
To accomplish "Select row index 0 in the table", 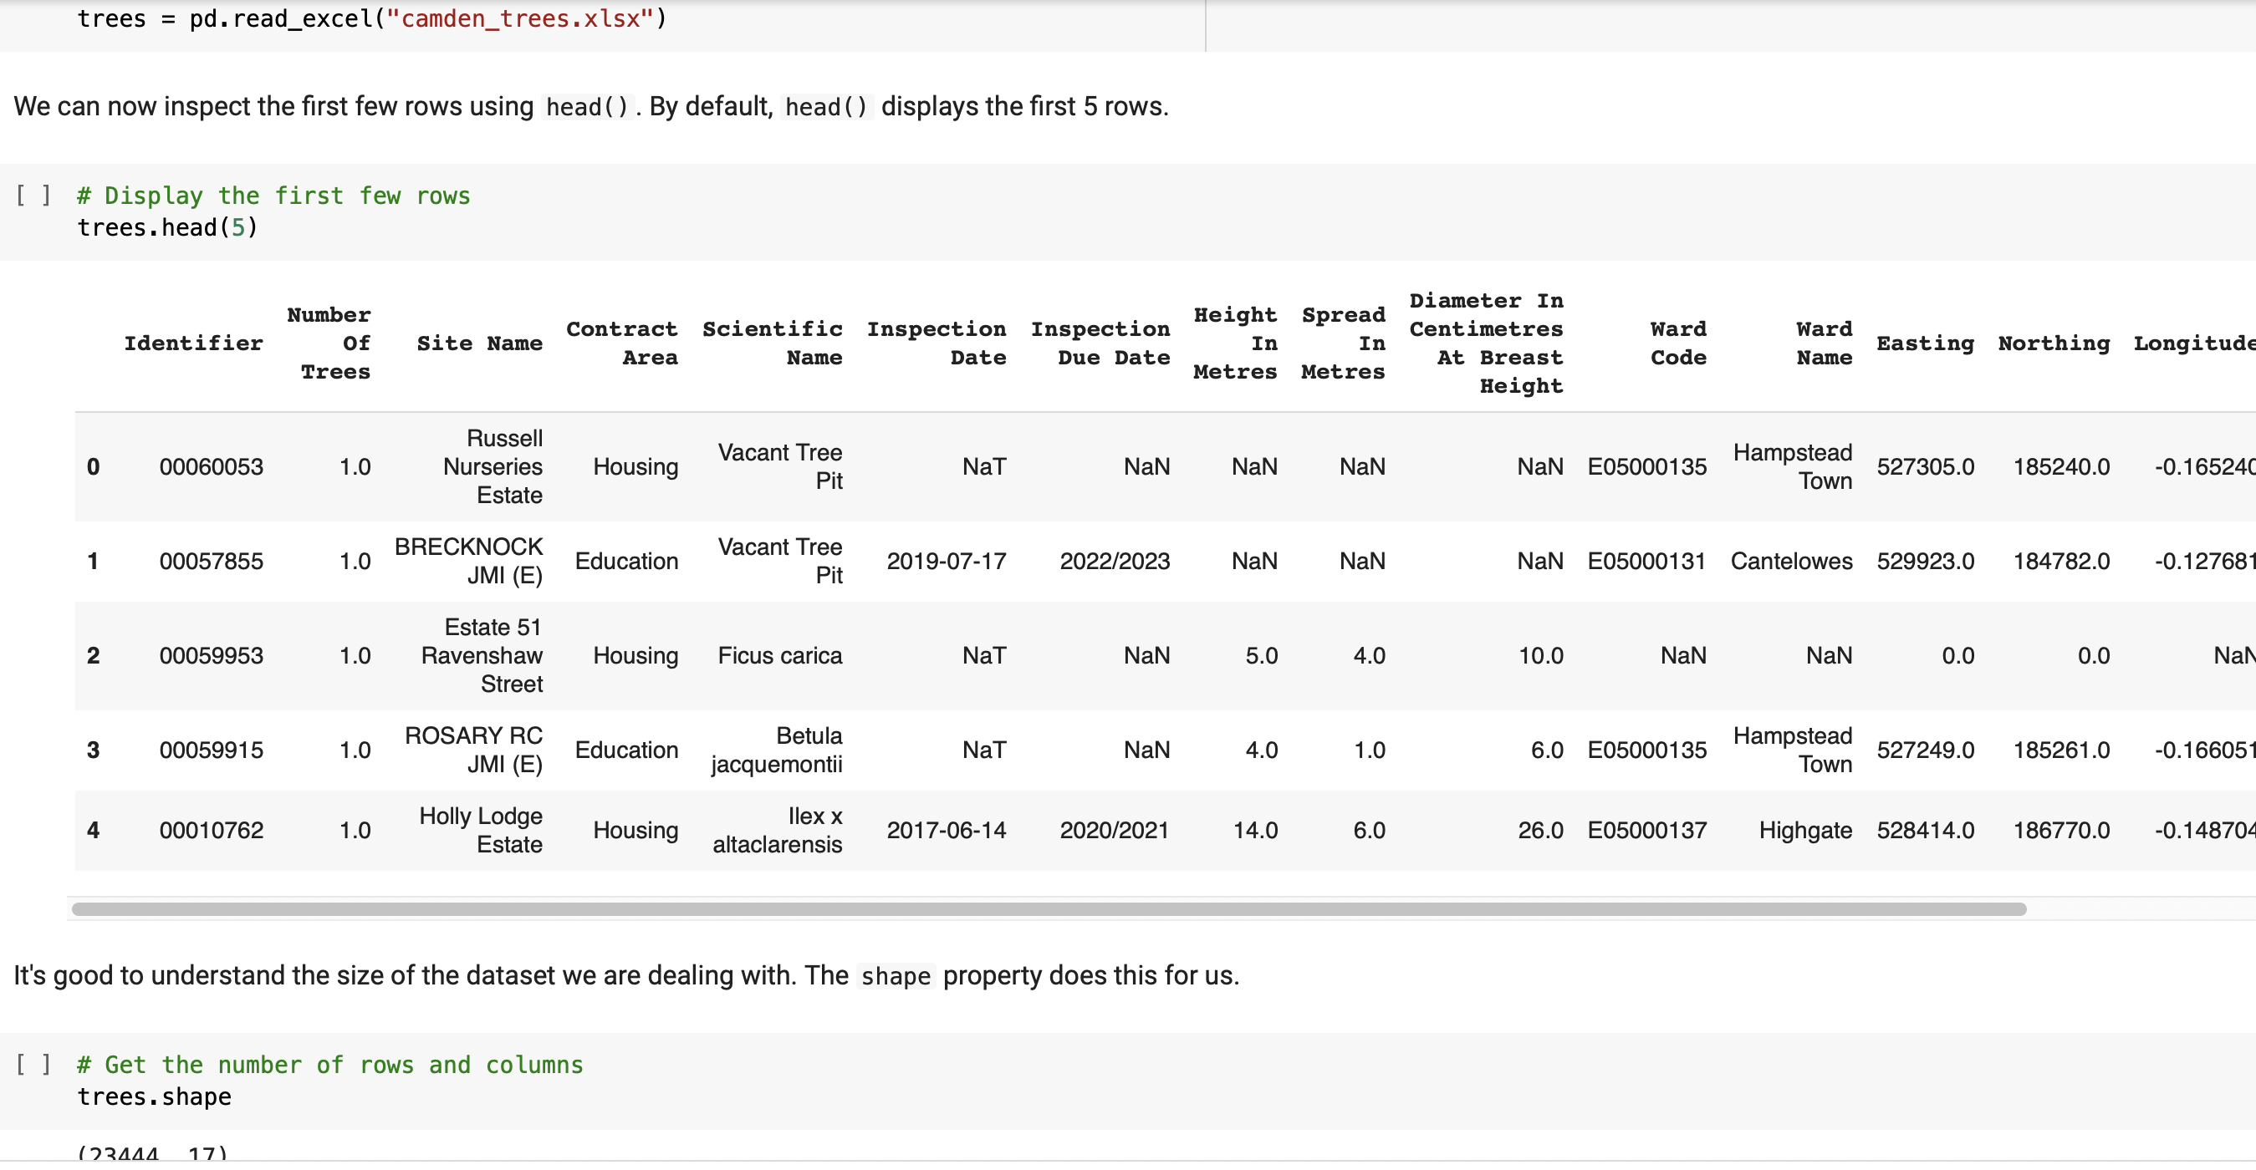I will coord(94,466).
